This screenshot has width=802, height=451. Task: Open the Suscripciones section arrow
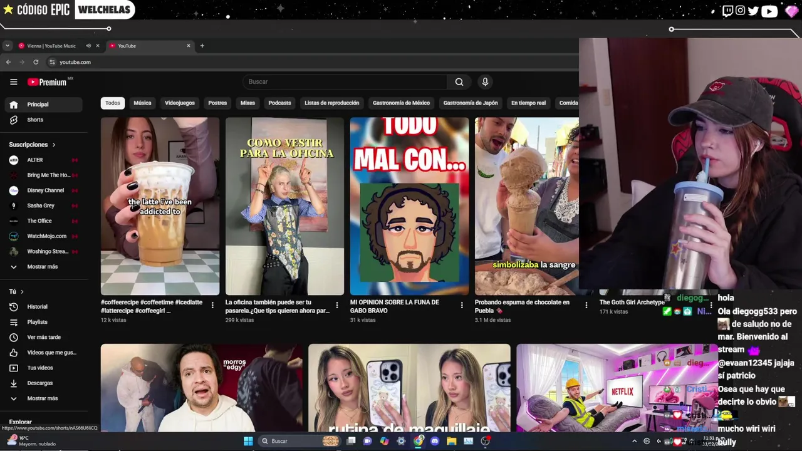[x=54, y=145]
